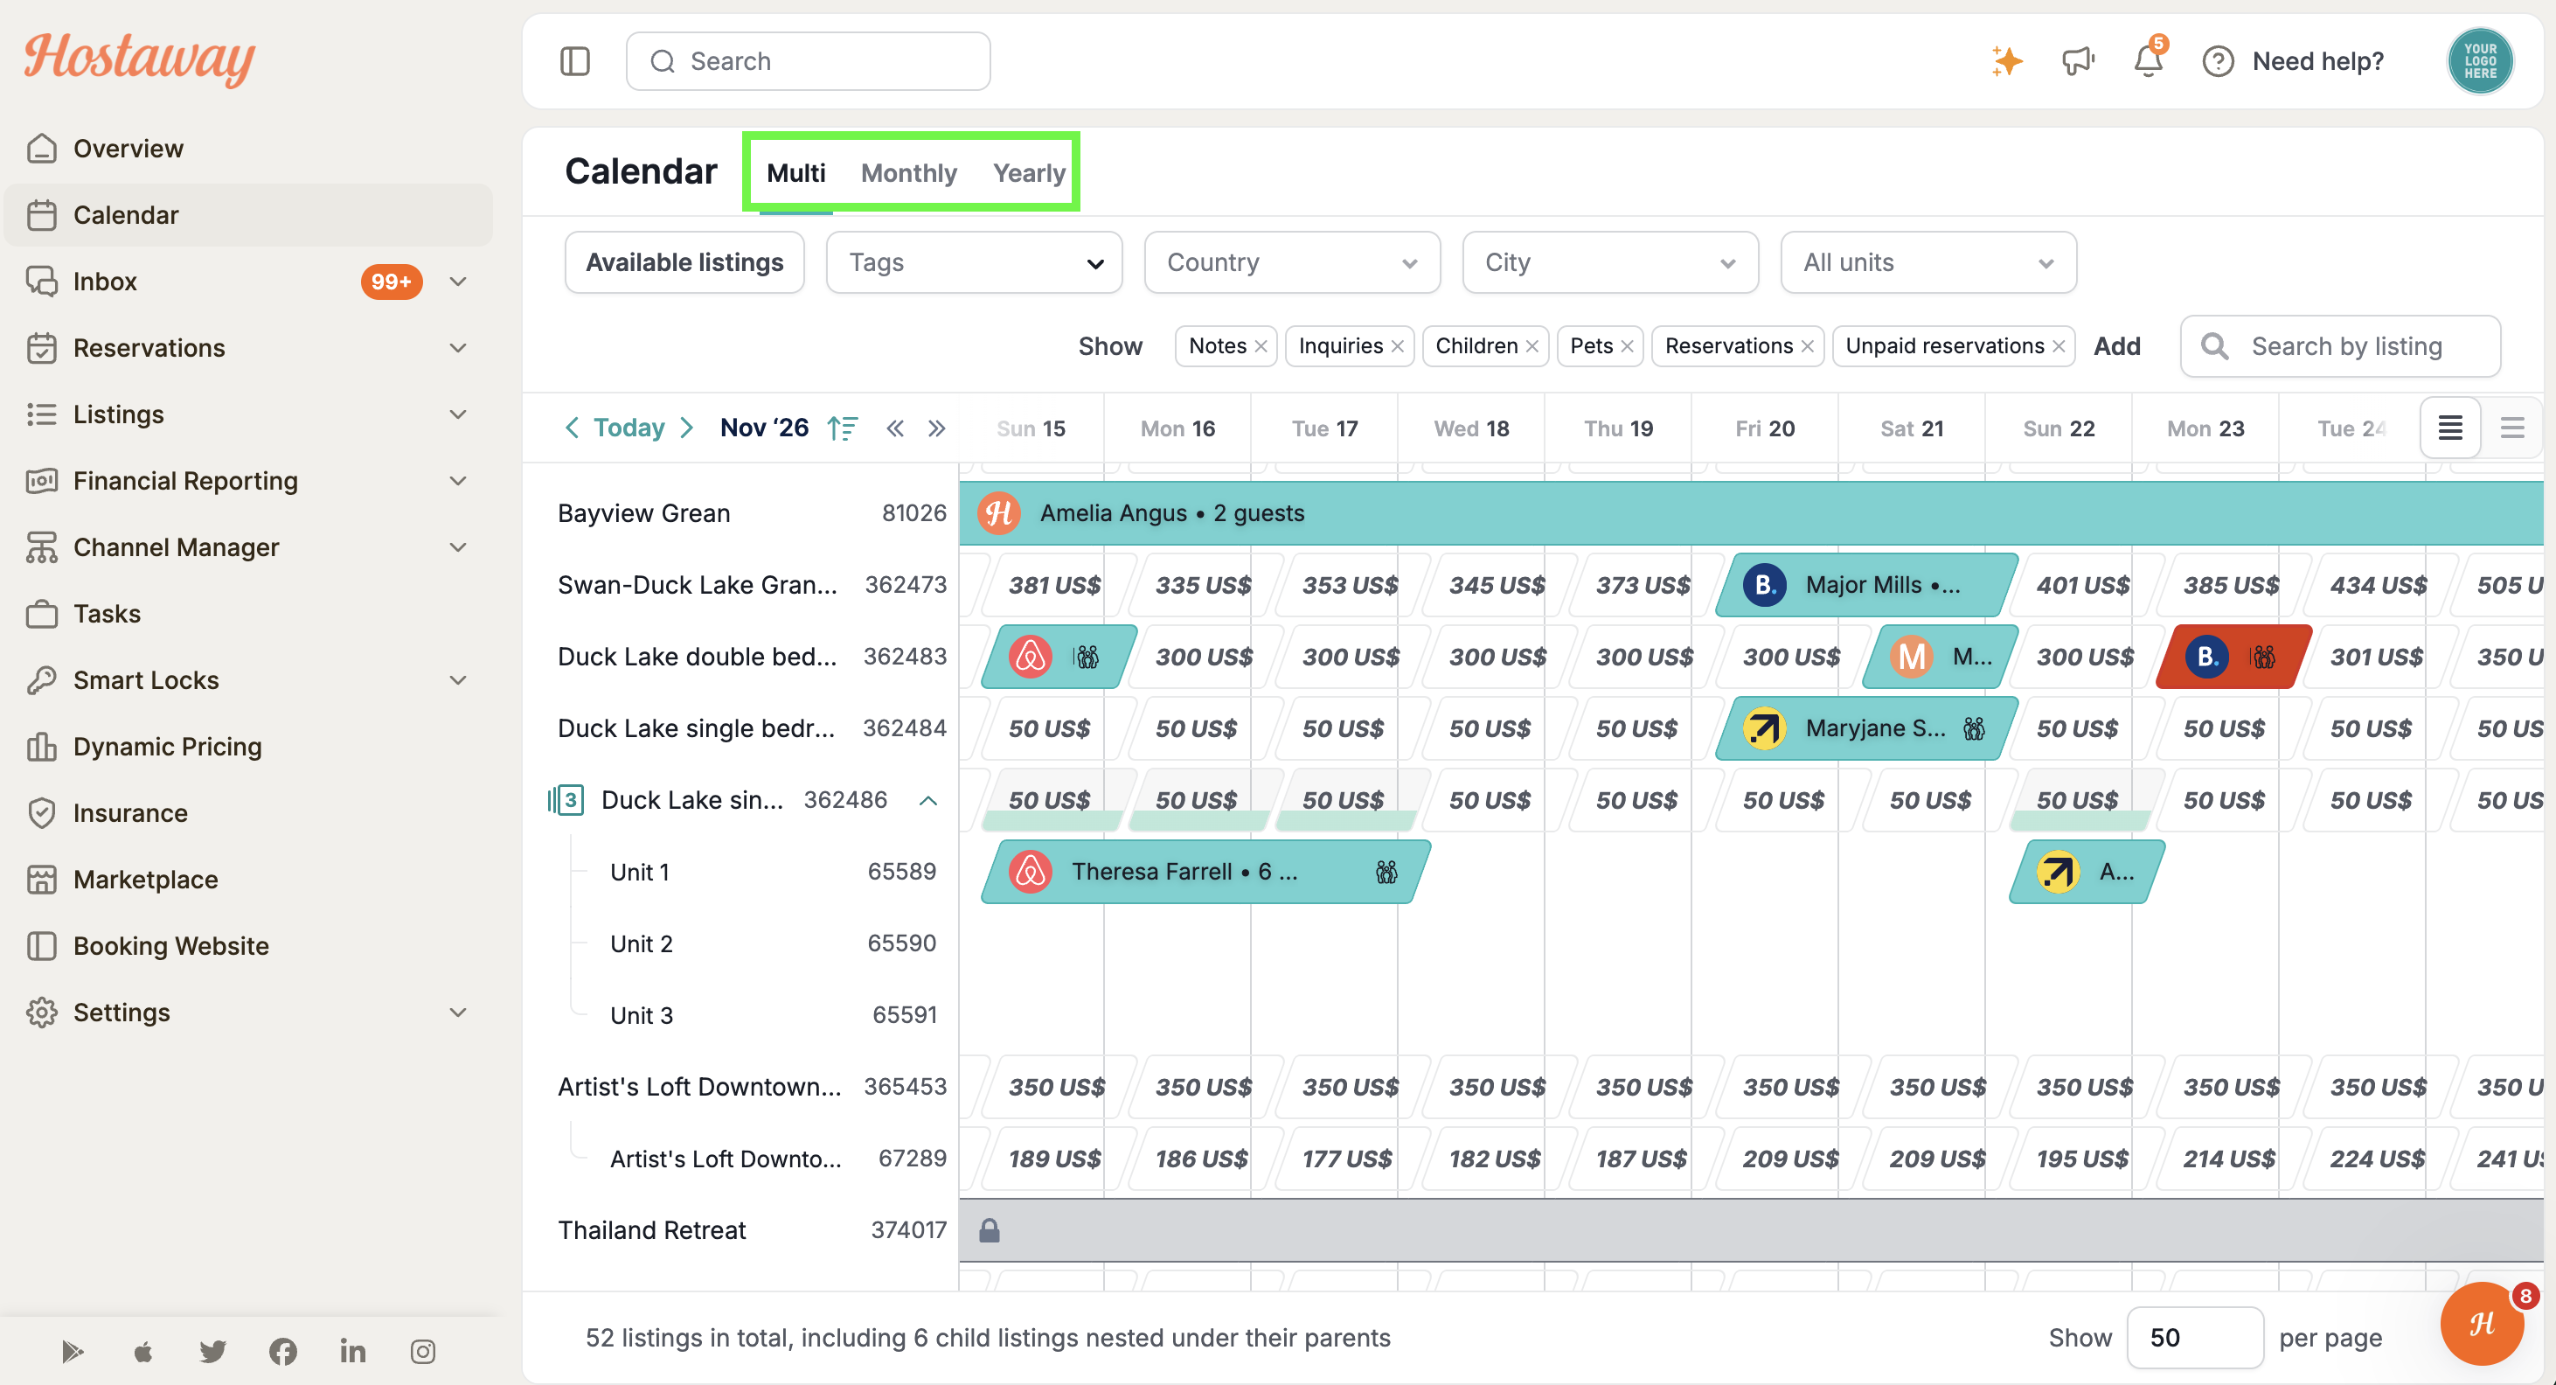This screenshot has height=1385, width=2556.
Task: Remove the Notes filter chip
Action: [x=1261, y=346]
